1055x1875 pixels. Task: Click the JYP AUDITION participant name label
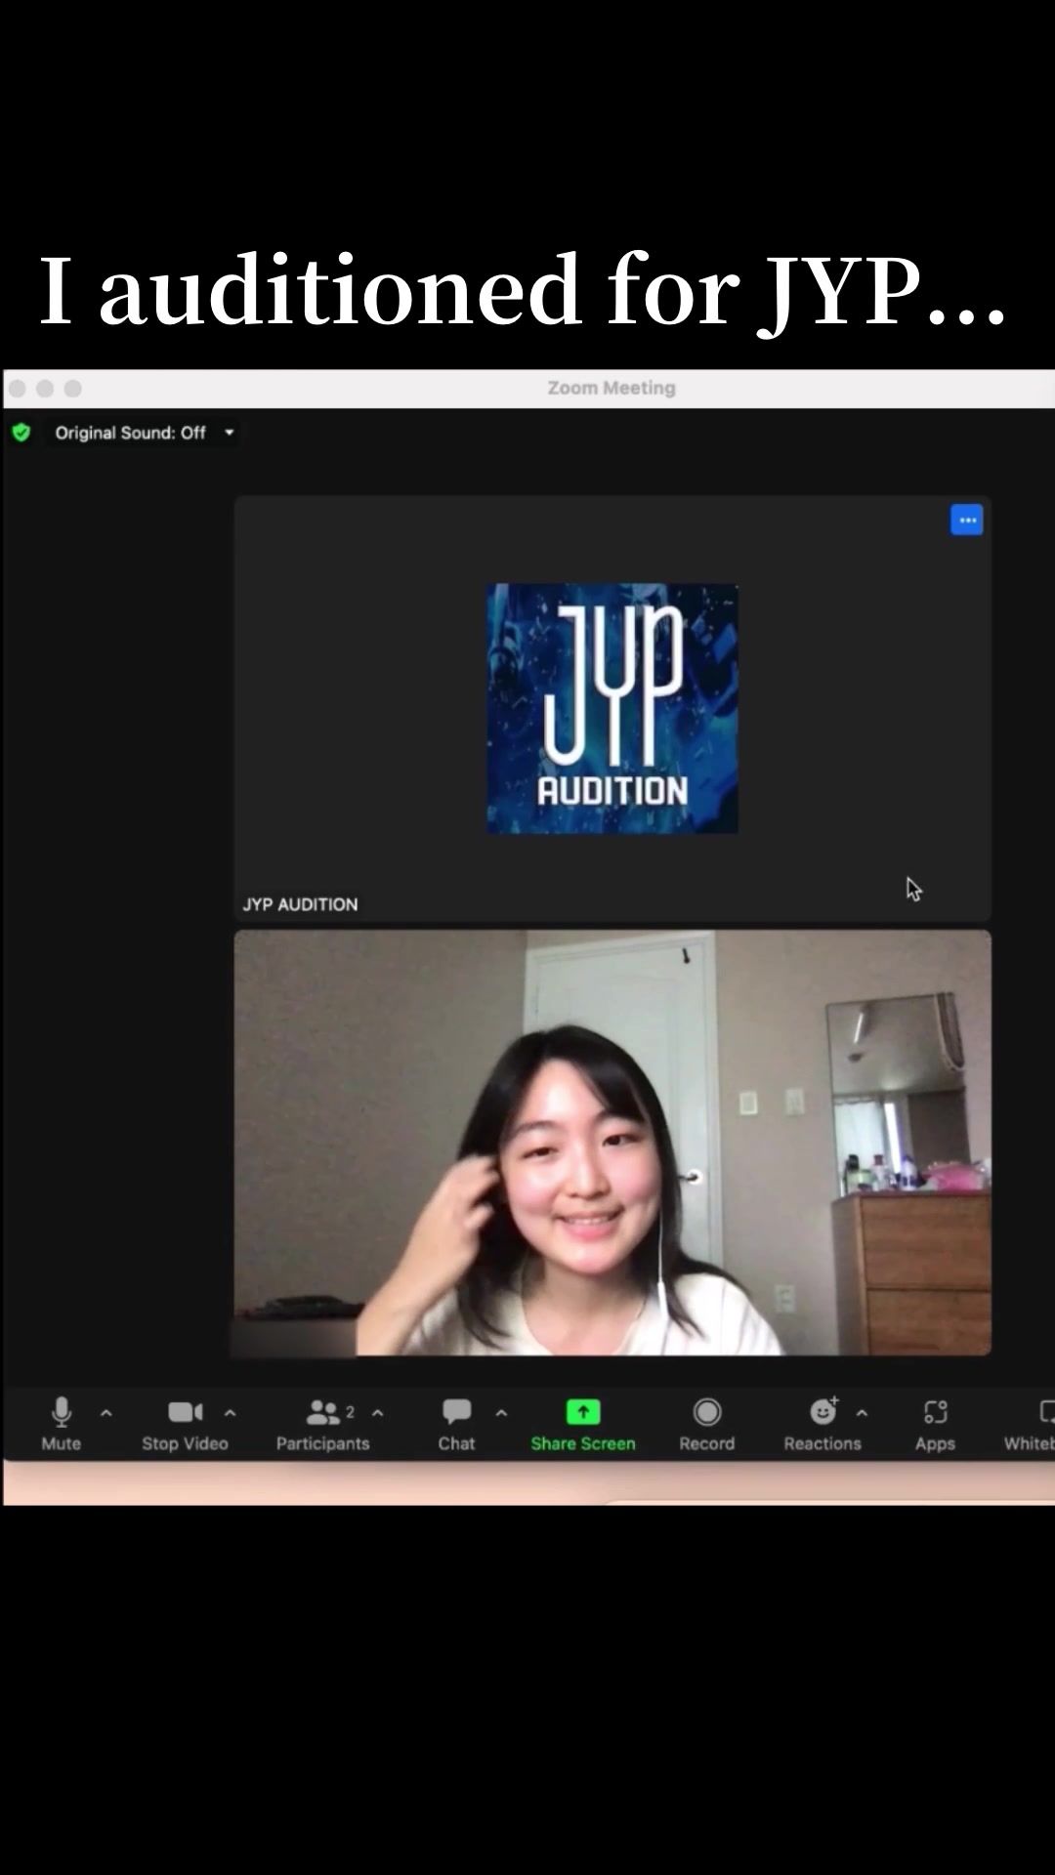(300, 904)
